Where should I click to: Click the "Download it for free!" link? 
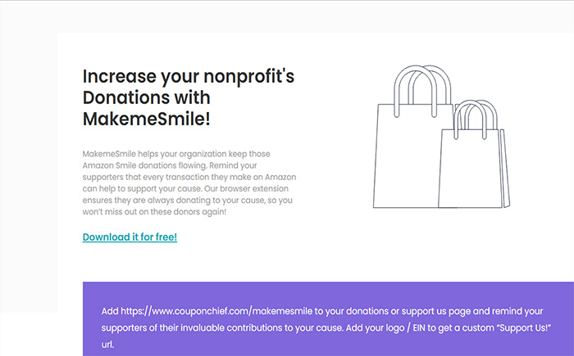[130, 237]
